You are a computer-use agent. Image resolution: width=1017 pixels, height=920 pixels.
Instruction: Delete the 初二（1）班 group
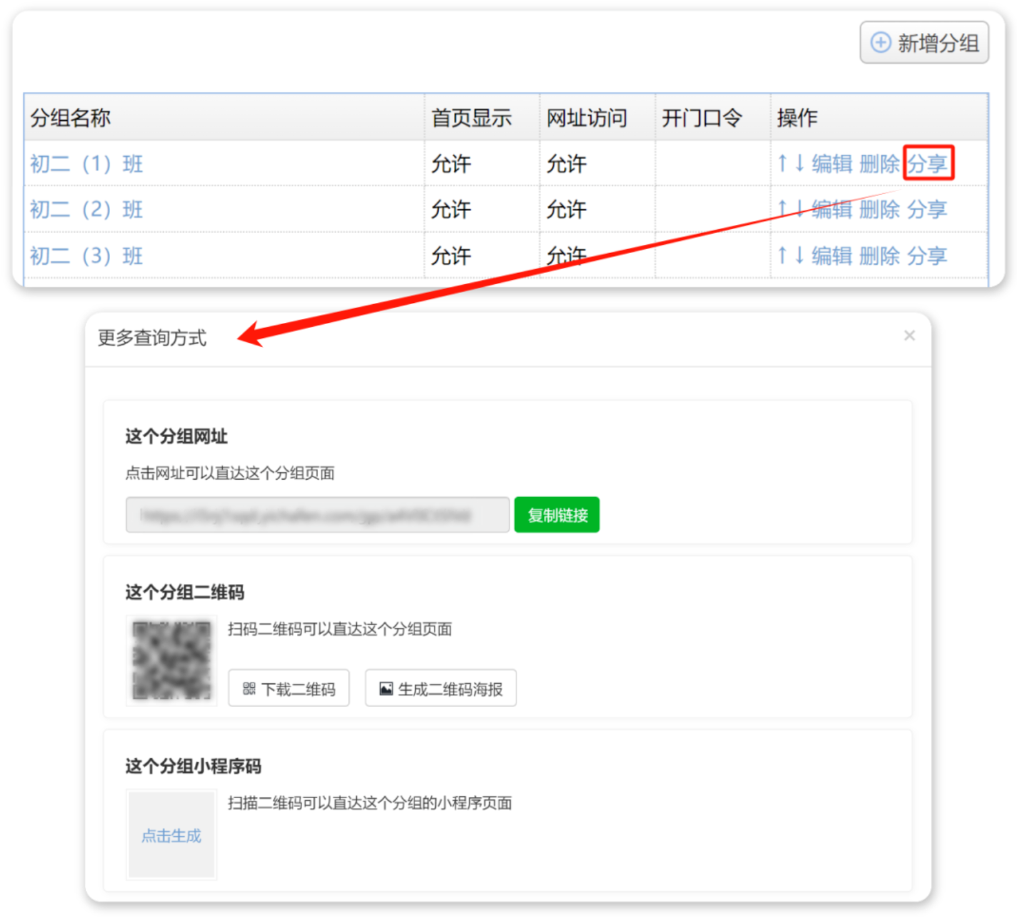point(879,164)
